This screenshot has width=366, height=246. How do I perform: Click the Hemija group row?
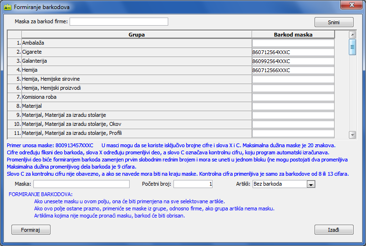(x=136, y=70)
